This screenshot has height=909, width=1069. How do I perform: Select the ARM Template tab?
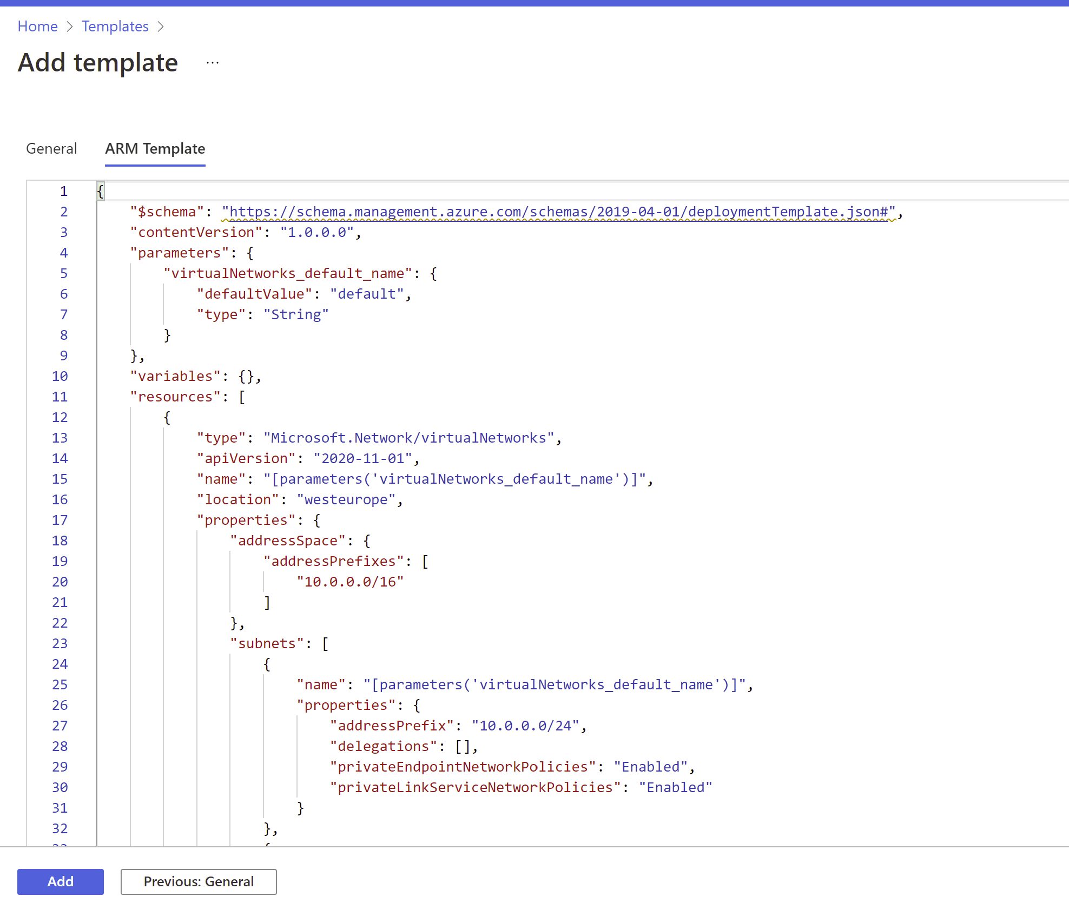(155, 148)
